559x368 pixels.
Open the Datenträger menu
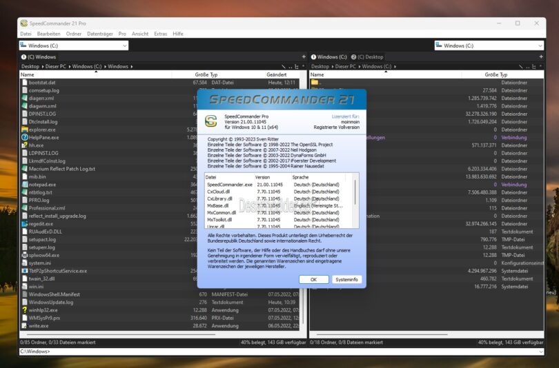tap(99, 34)
